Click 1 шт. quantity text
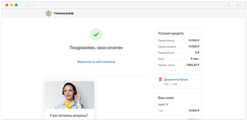The width and height of the screenshot is (247, 121). [x=161, y=111]
